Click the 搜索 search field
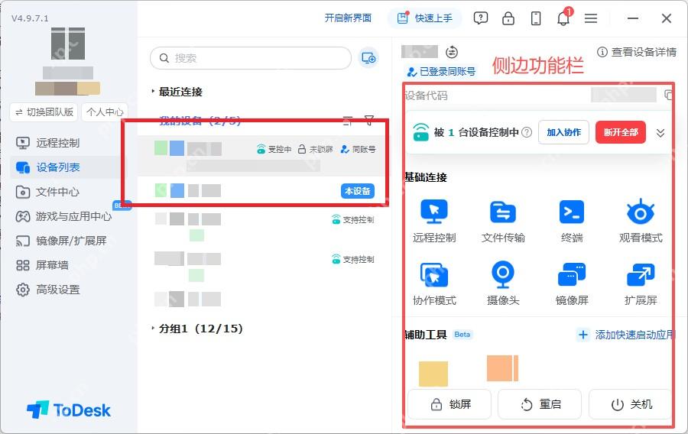The width and height of the screenshot is (688, 434). (251, 58)
